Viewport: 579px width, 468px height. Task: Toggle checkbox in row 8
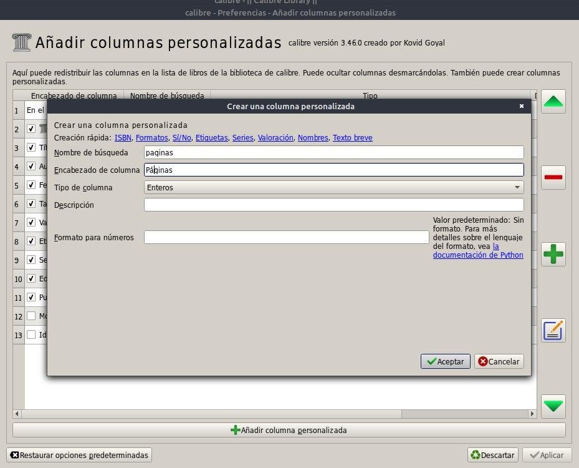coord(31,241)
